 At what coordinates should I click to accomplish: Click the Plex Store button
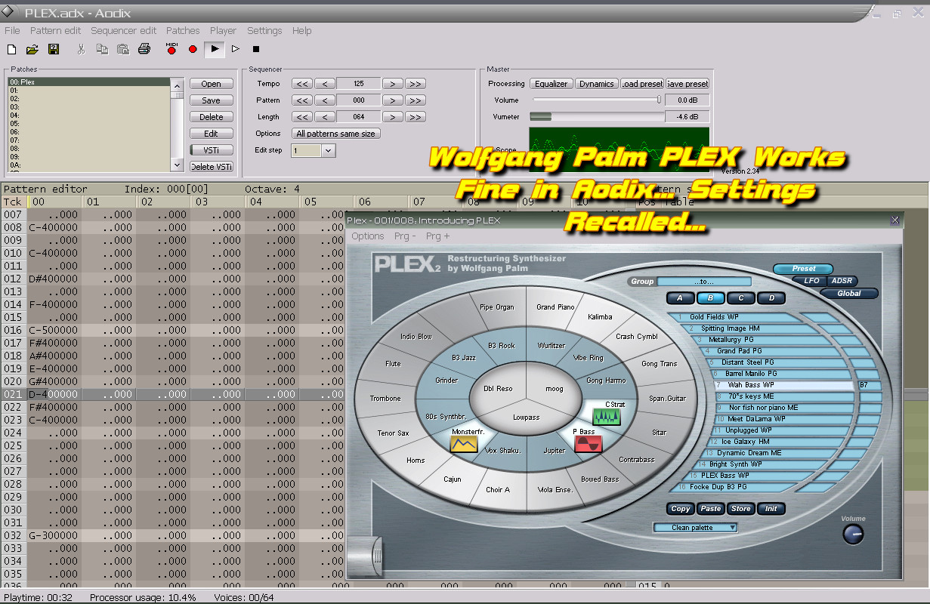click(x=741, y=509)
